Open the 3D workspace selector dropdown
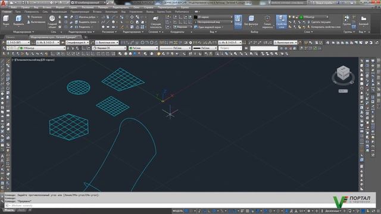 [88, 2]
